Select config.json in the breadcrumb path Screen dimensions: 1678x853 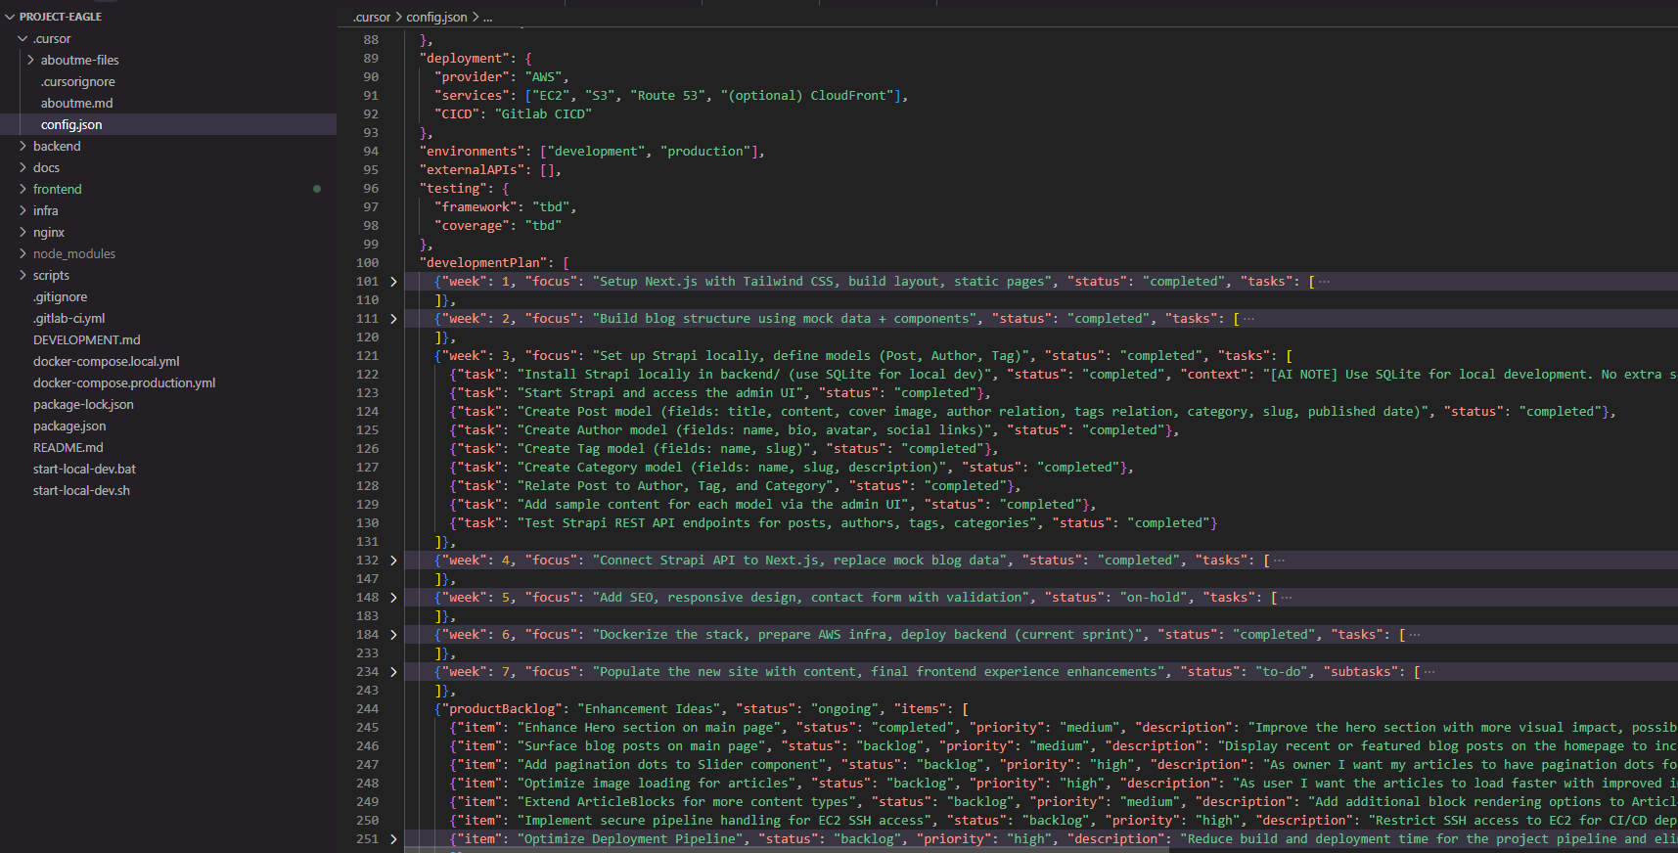pyautogui.click(x=436, y=17)
